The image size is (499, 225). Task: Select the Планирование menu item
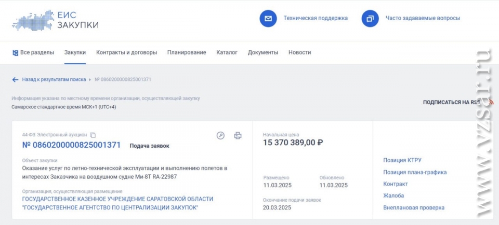187,52
